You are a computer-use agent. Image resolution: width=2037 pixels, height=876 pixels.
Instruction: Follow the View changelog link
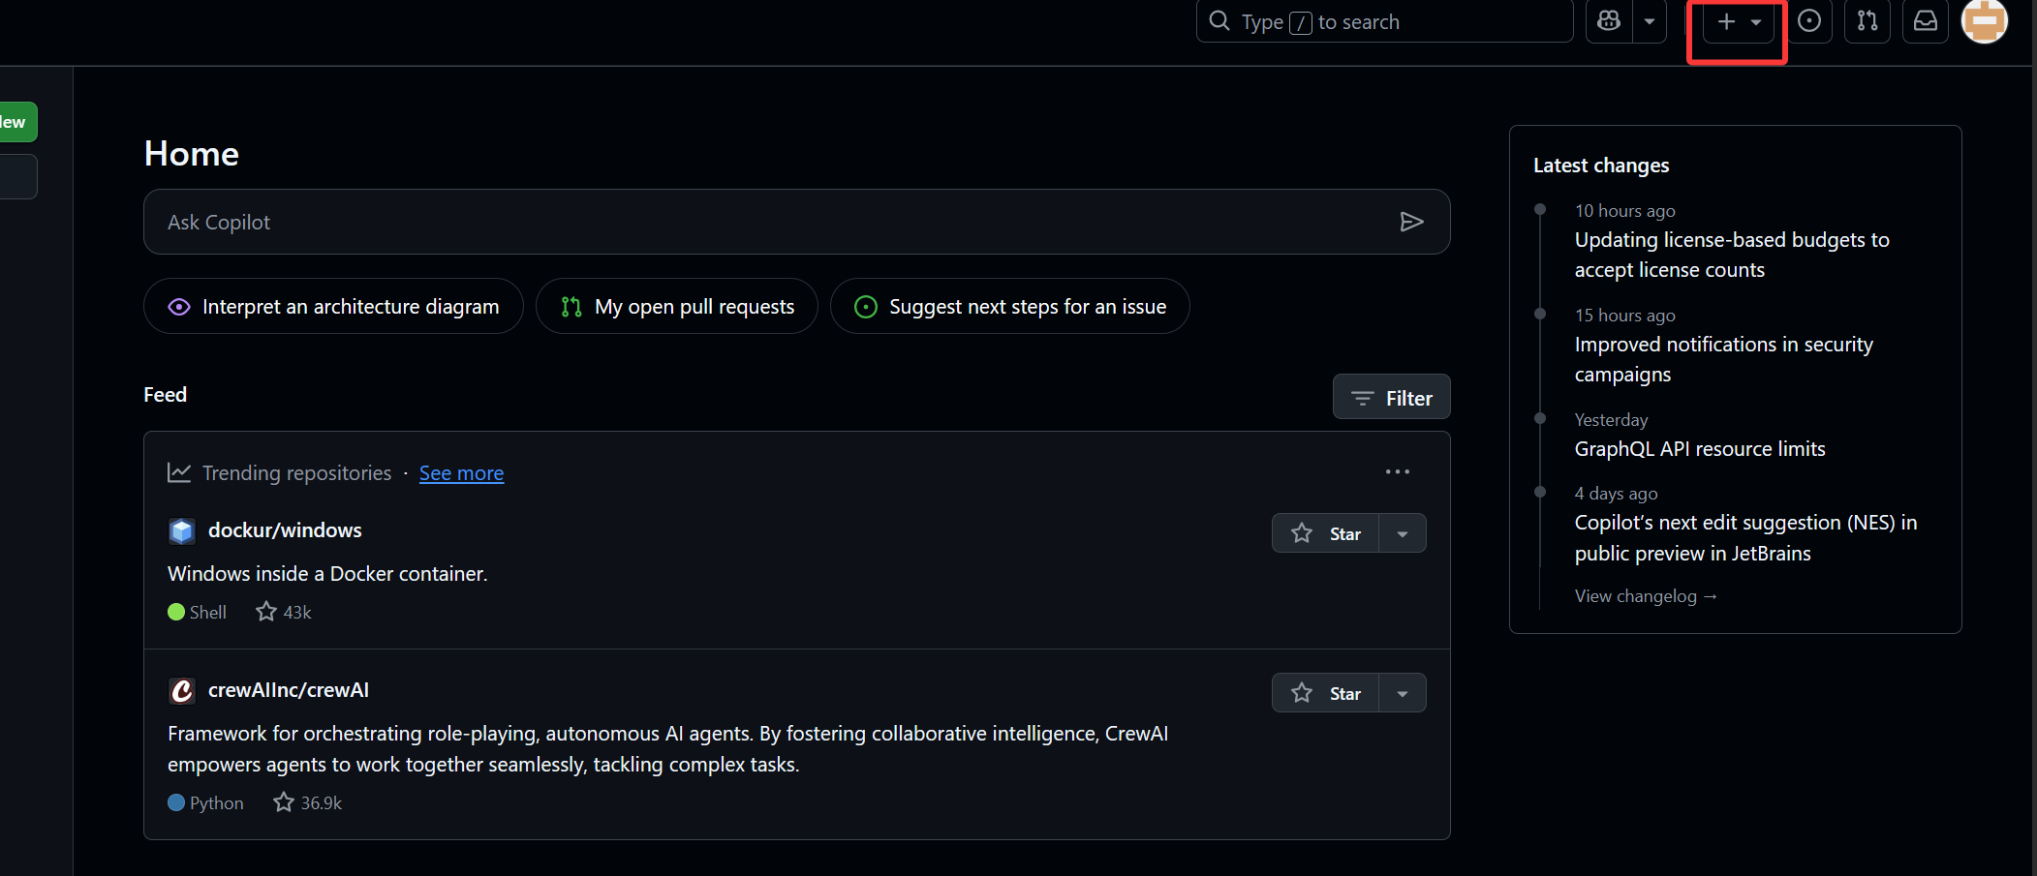pos(1646,596)
